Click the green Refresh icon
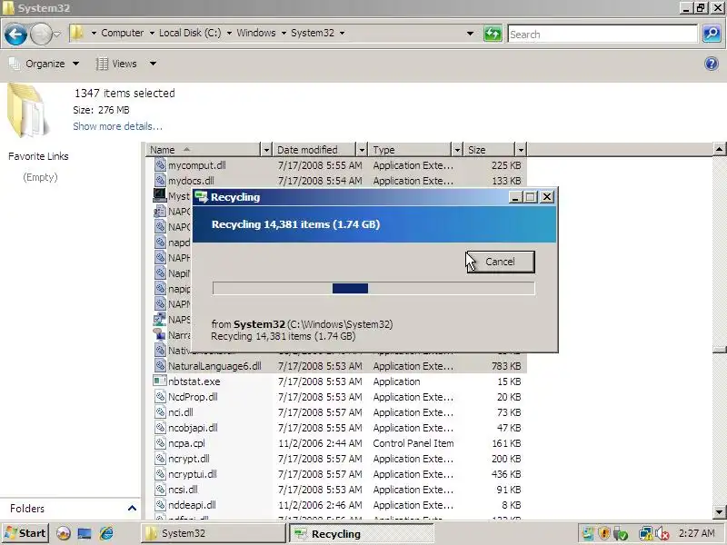Image resolution: width=727 pixels, height=545 pixels. point(493,34)
